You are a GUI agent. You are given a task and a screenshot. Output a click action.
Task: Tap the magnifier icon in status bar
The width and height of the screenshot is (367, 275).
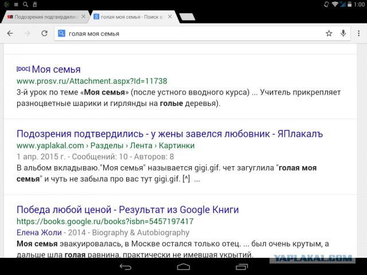point(25,4)
